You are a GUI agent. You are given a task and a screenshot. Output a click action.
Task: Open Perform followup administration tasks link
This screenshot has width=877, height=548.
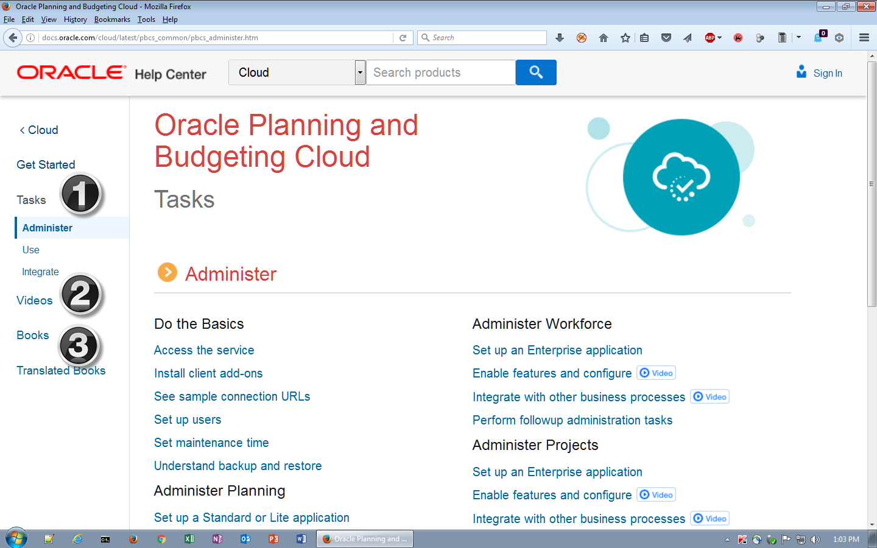tap(572, 420)
